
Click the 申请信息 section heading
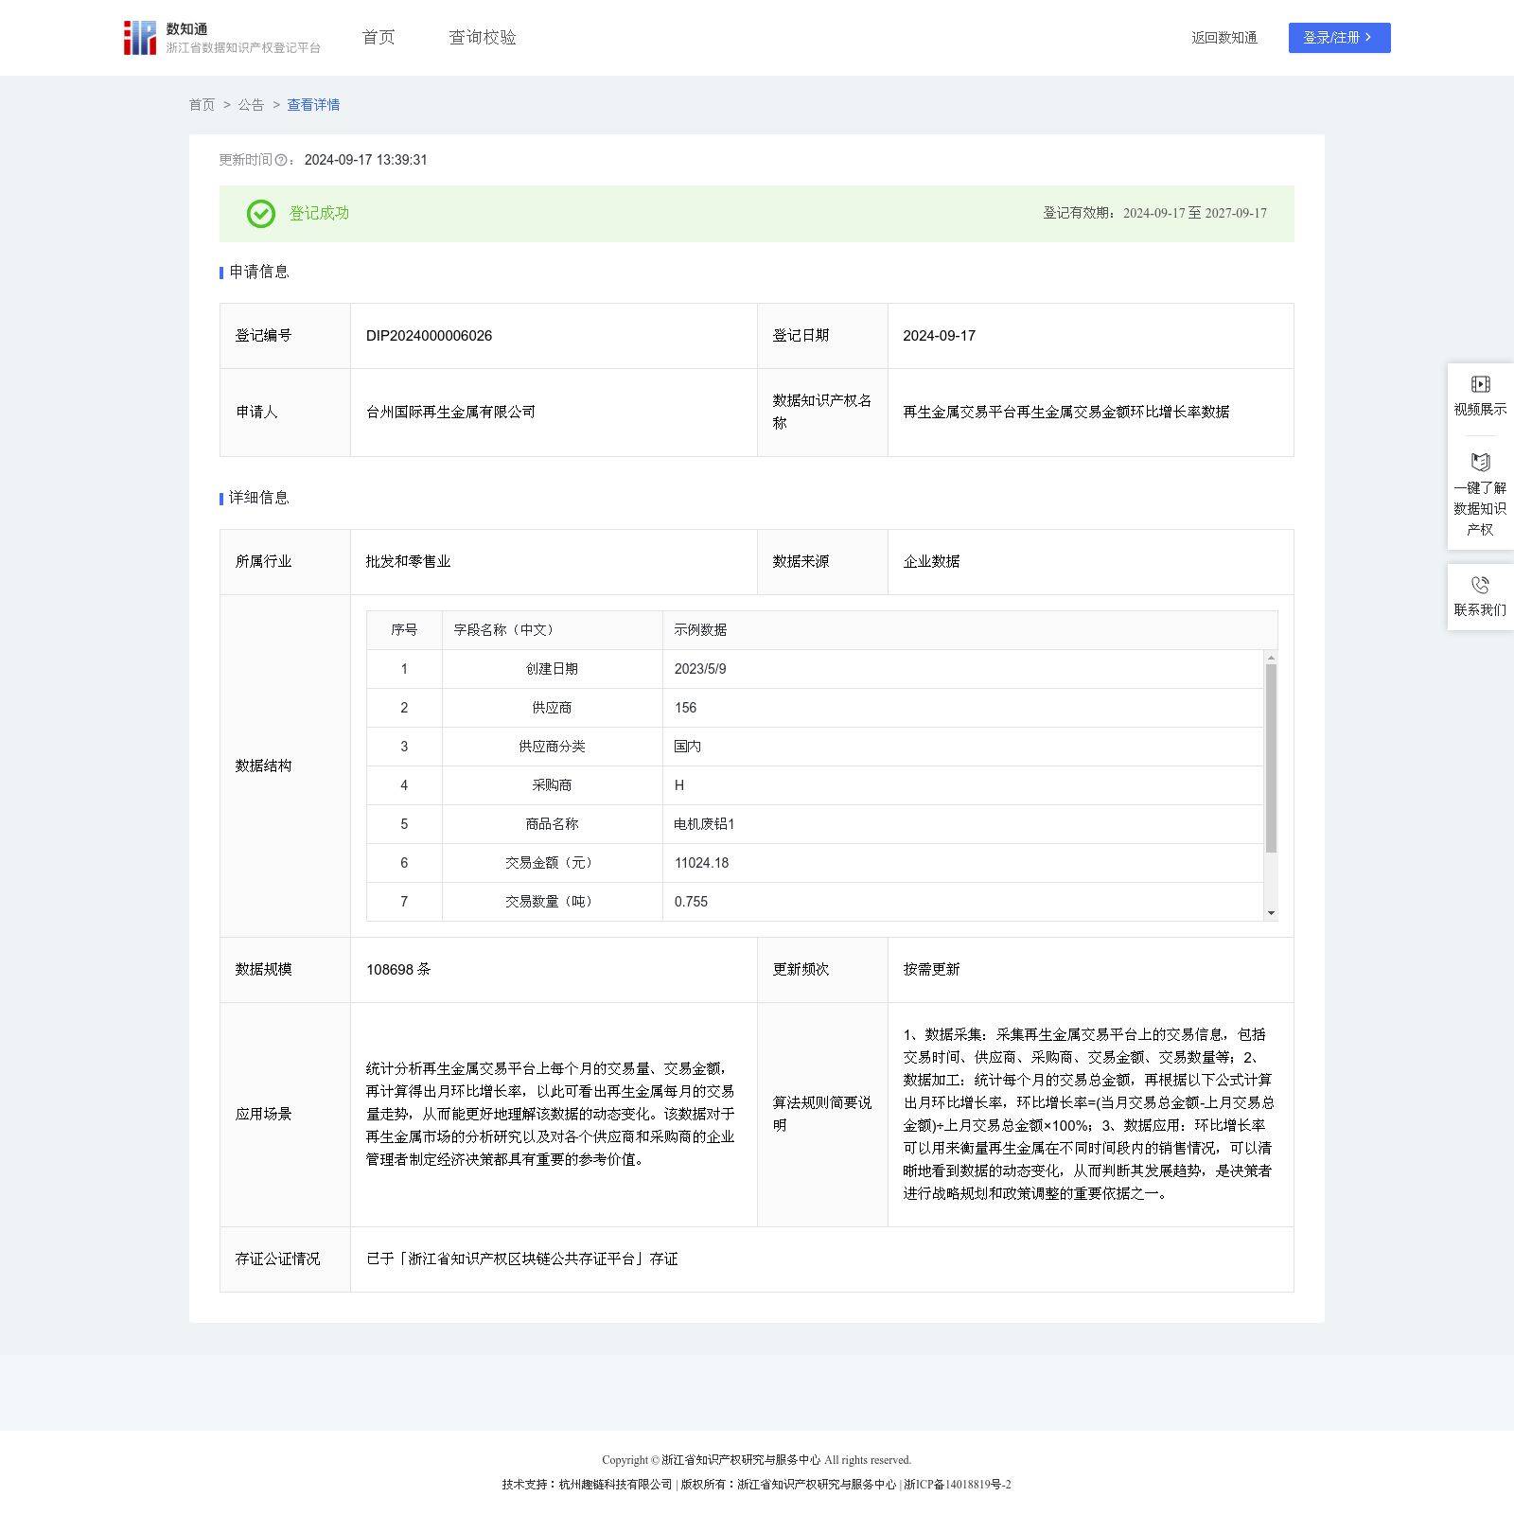point(258,272)
